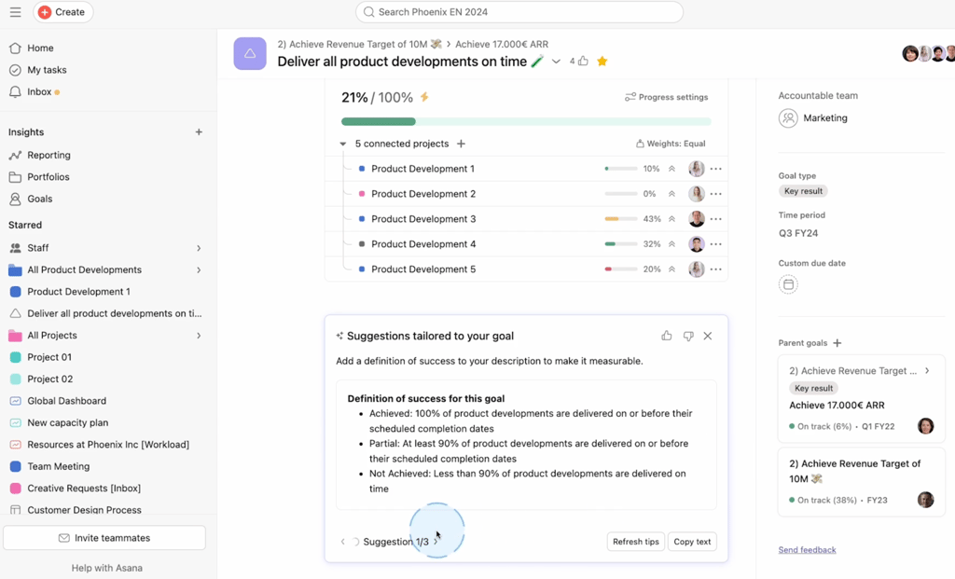The image size is (955, 579).
Task: Thumbs-down the tailored goal suggestion
Action: point(688,335)
